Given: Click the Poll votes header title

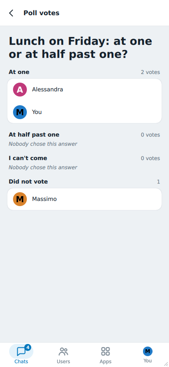Looking at the screenshot, I should [42, 13].
